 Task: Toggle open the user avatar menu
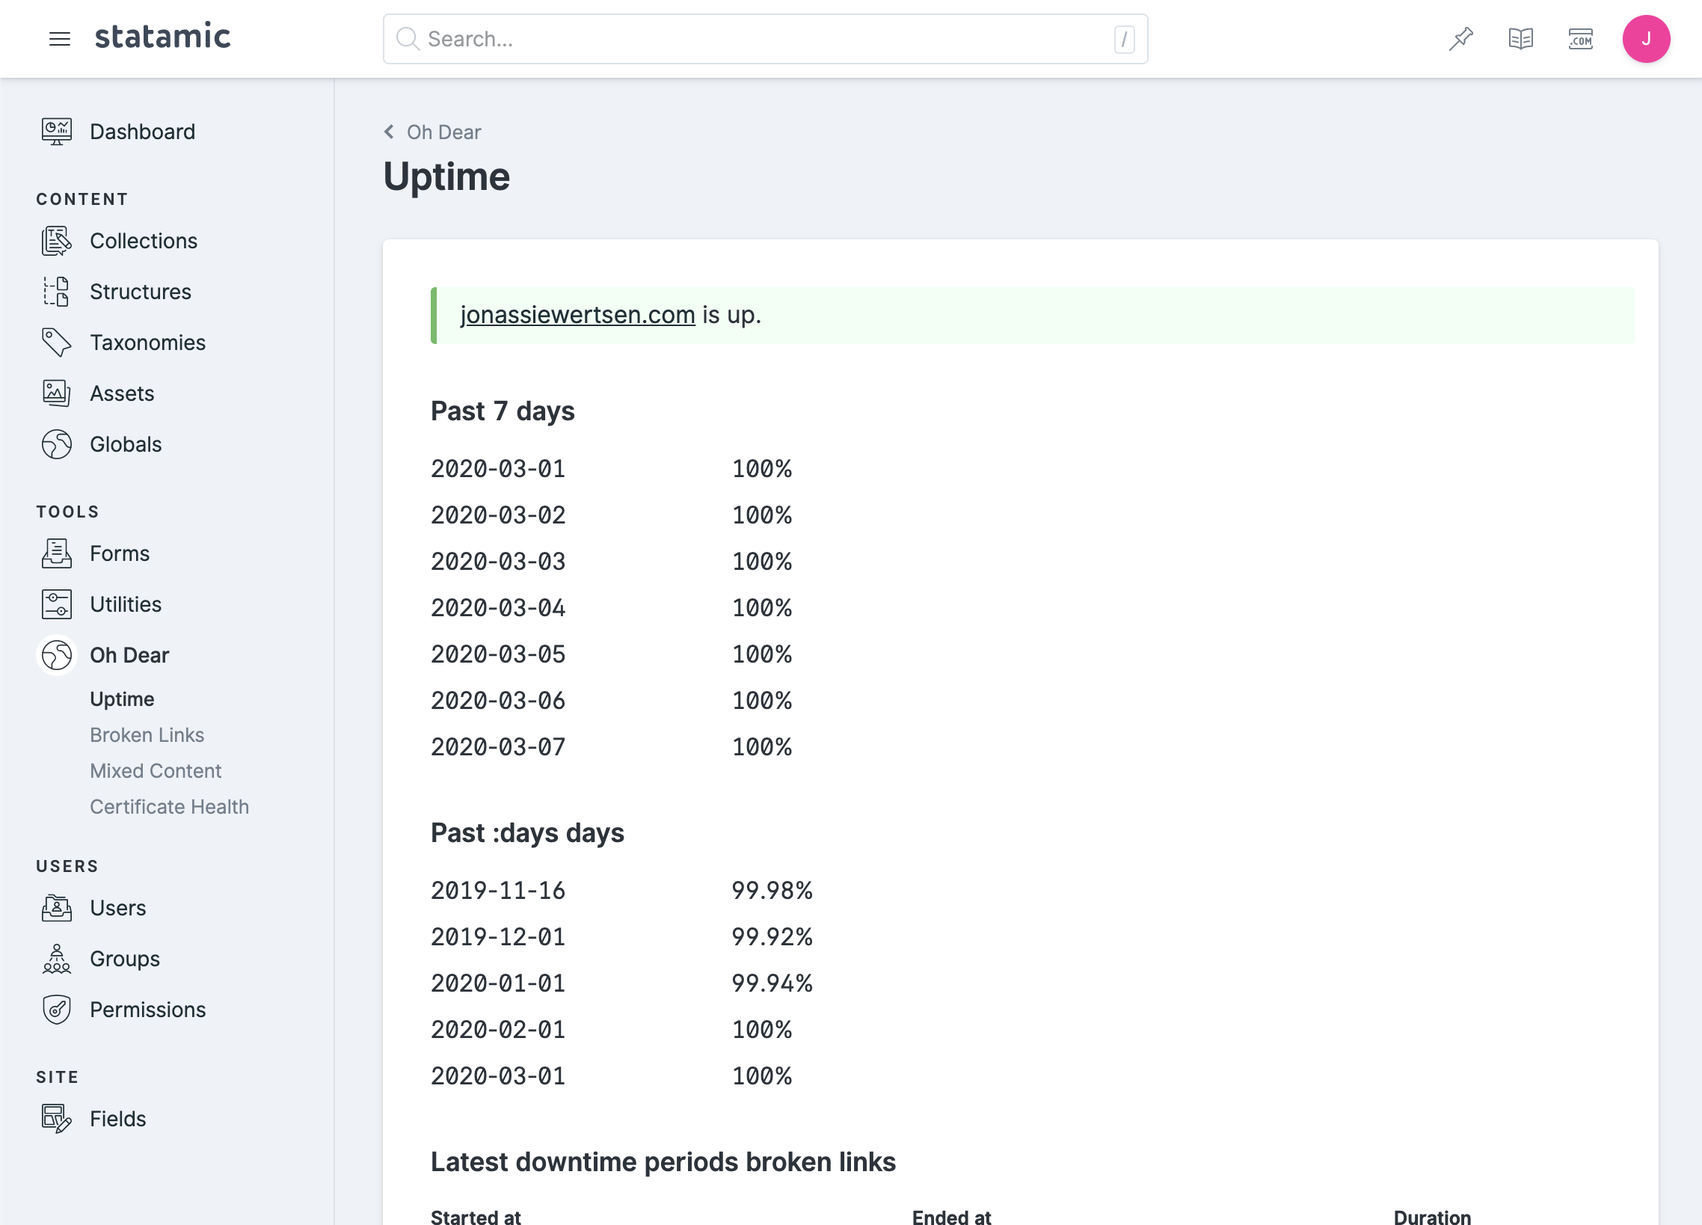(1647, 38)
